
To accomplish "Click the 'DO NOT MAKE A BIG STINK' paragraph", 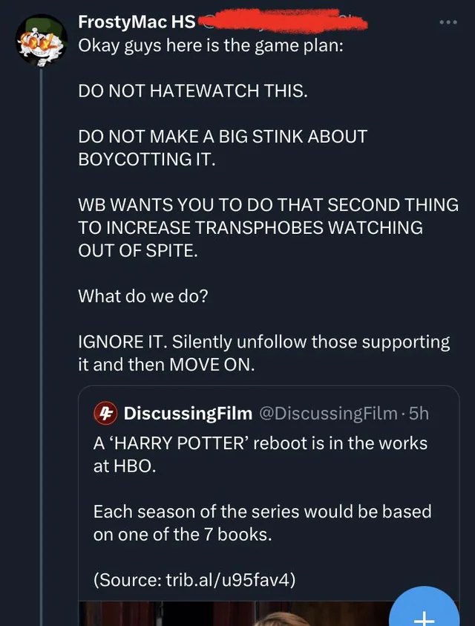I will tap(223, 149).
